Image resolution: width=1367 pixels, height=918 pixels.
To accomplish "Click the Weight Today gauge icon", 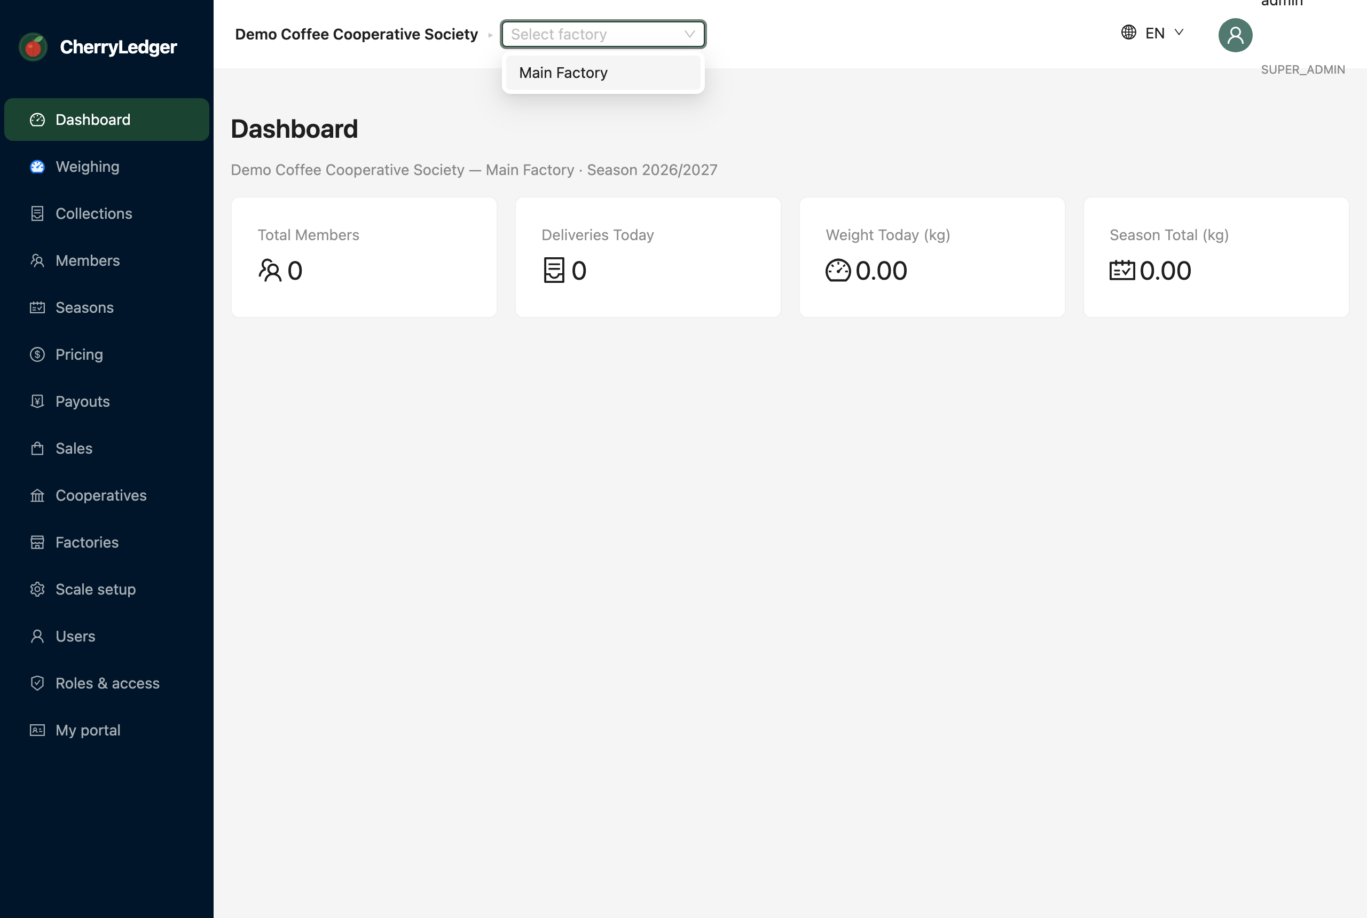I will (x=838, y=271).
